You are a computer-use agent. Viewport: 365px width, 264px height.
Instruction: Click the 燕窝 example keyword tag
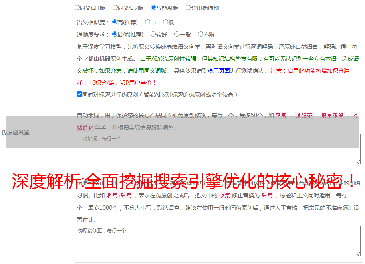pos(281,115)
